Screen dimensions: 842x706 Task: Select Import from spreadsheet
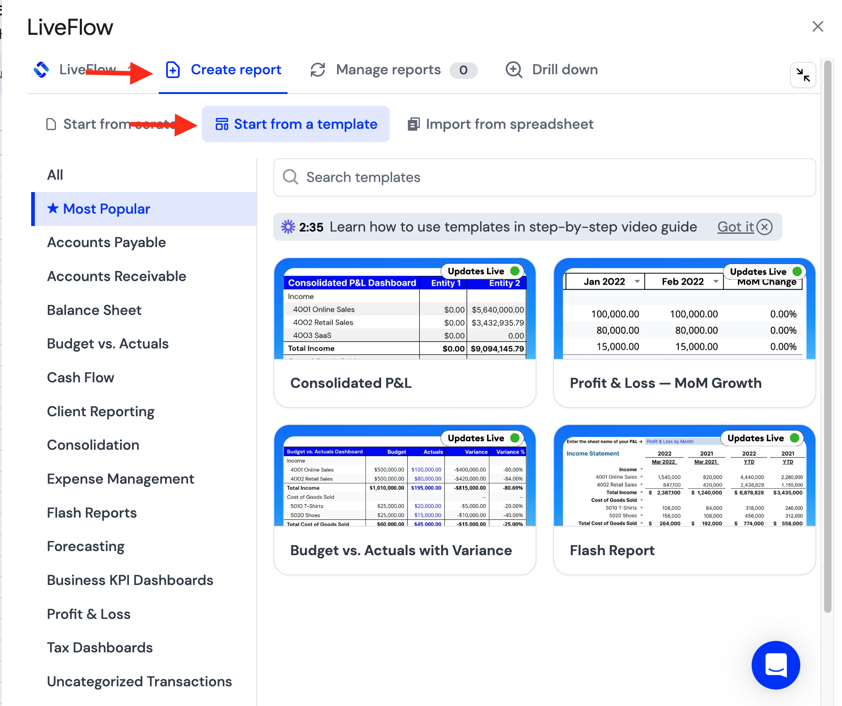(500, 124)
